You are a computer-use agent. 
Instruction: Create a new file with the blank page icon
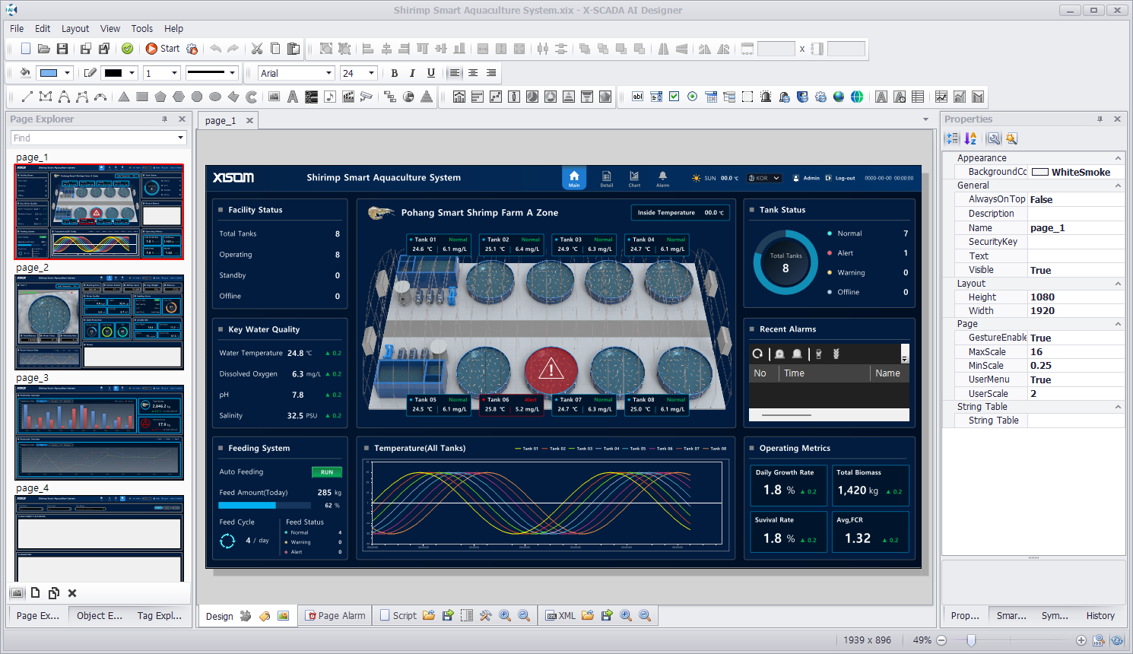coord(26,49)
